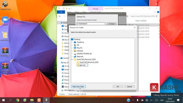Open the Windows Start menu
The width and height of the screenshot is (183, 103).
click(x=3, y=100)
